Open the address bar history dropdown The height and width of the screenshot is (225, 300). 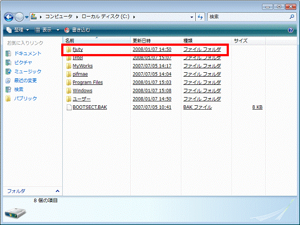(x=192, y=17)
